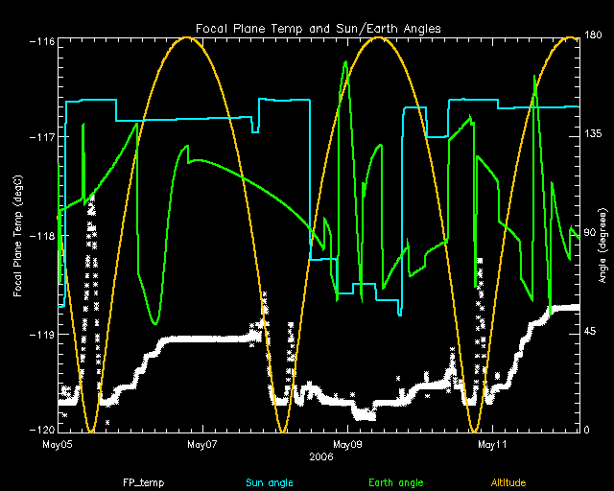Click the -118 temperature tick label
This screenshot has height=491, width=614.
coord(41,236)
